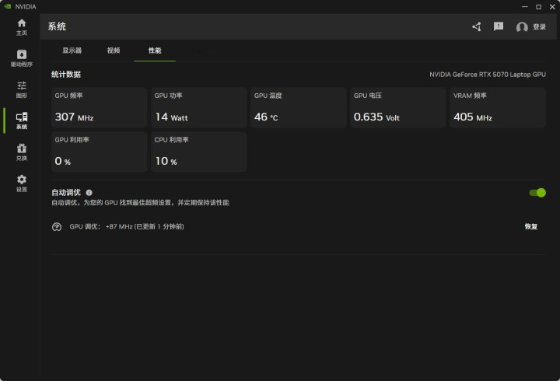The width and height of the screenshot is (560, 381).
Task: Click the gauge icon next to GPU 调优
Action: [57, 227]
